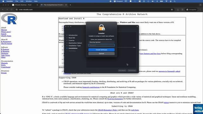The width and height of the screenshot is (203, 114).
Task: Bookmark this page with star icon
Action: [172, 9]
